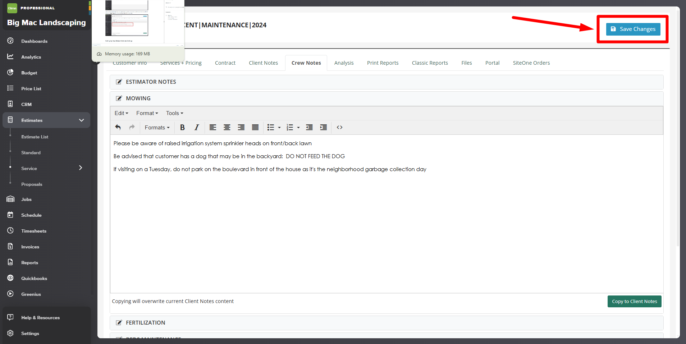
Task: Expand the ESTIMATOR NOTES section
Action: 387,82
